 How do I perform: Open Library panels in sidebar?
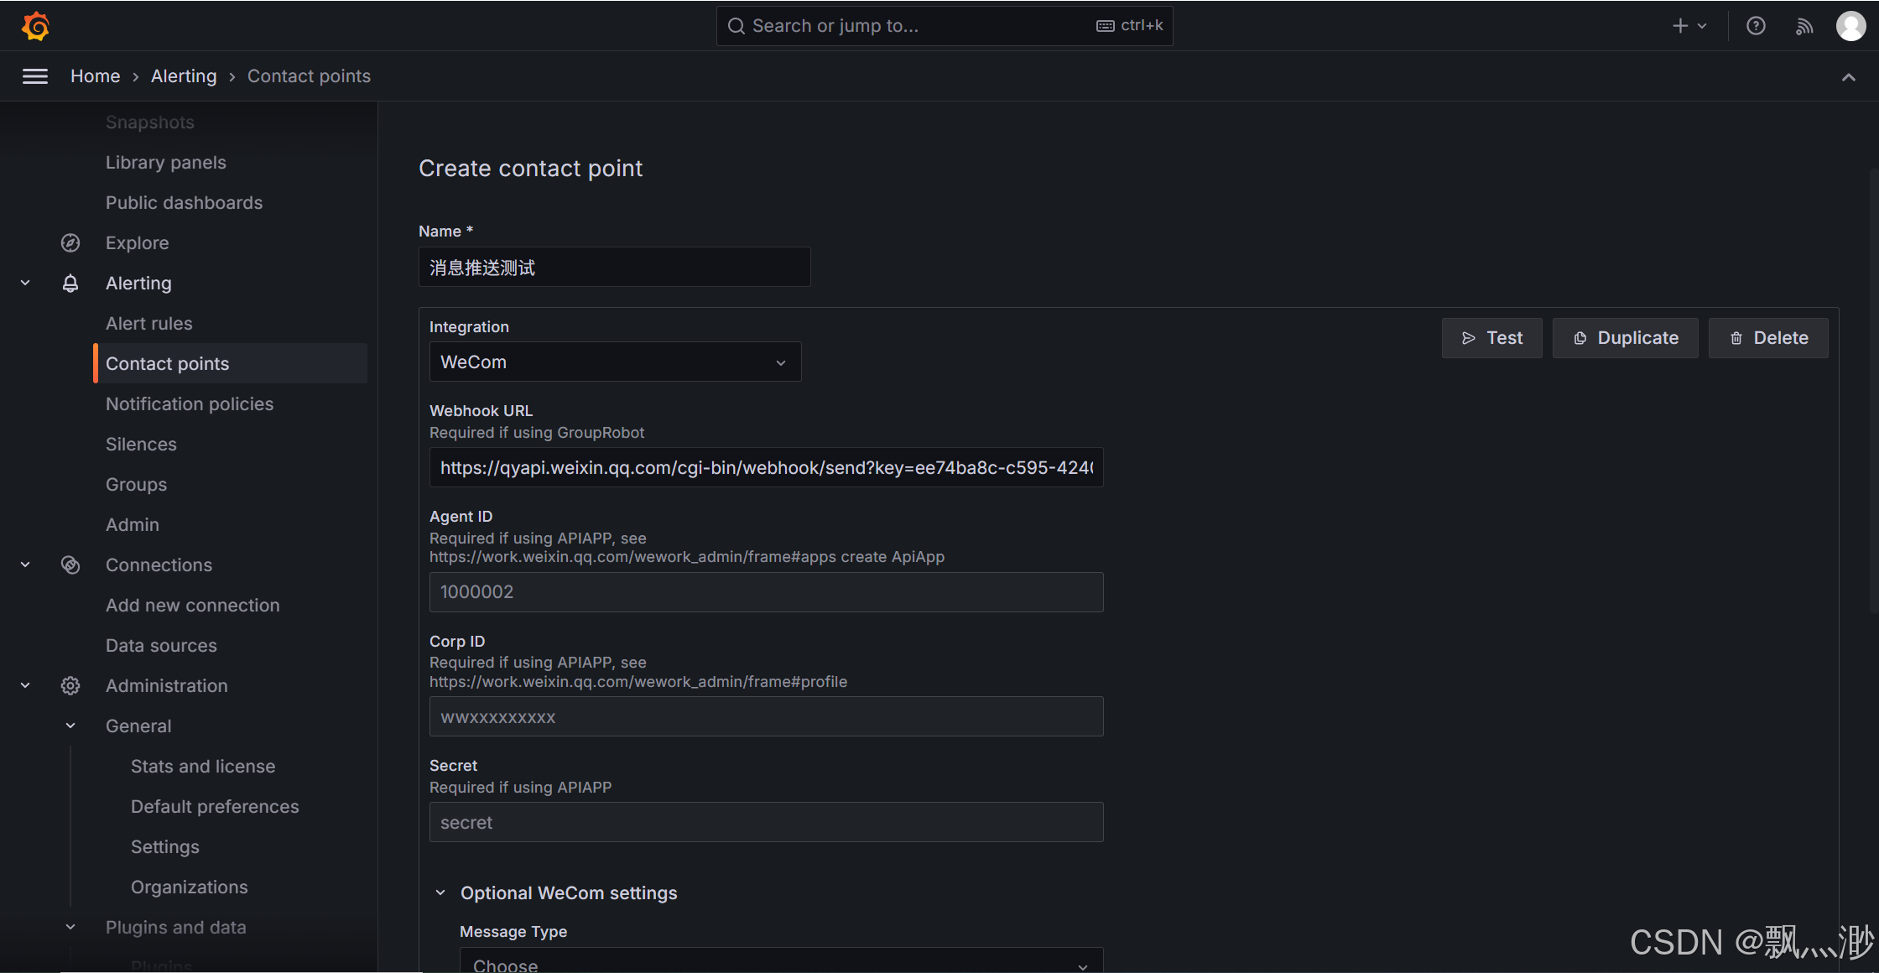pos(166,163)
